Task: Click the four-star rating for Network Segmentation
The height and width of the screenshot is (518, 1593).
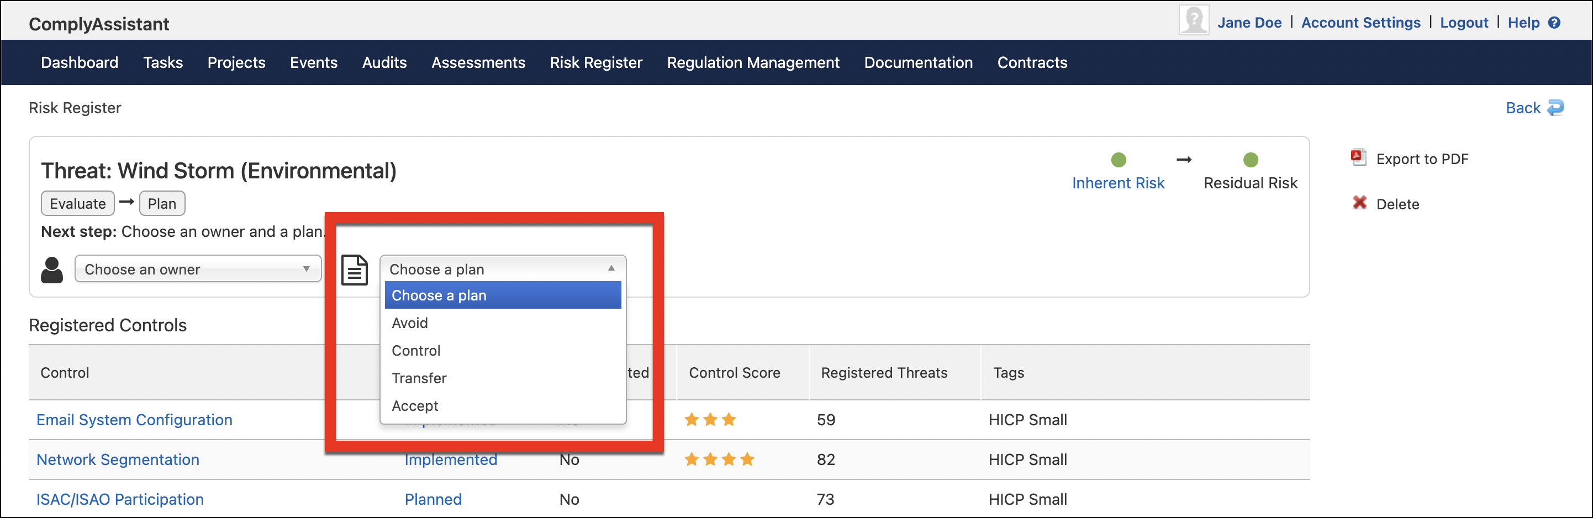Action: 719,459
